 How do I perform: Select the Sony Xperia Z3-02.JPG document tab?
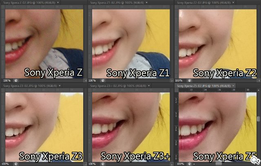(32, 86)
